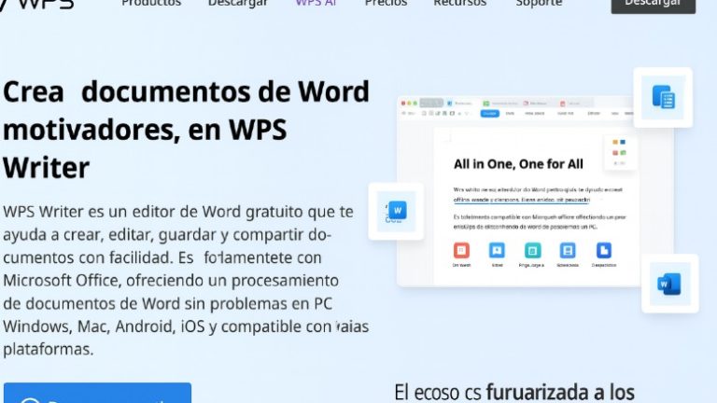Open the Precios page

pyautogui.click(x=386, y=3)
